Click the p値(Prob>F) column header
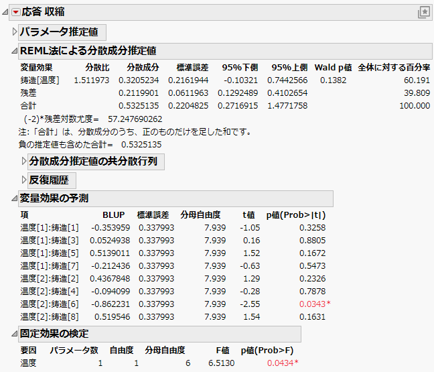This screenshot has height=372, width=434. tap(267, 351)
